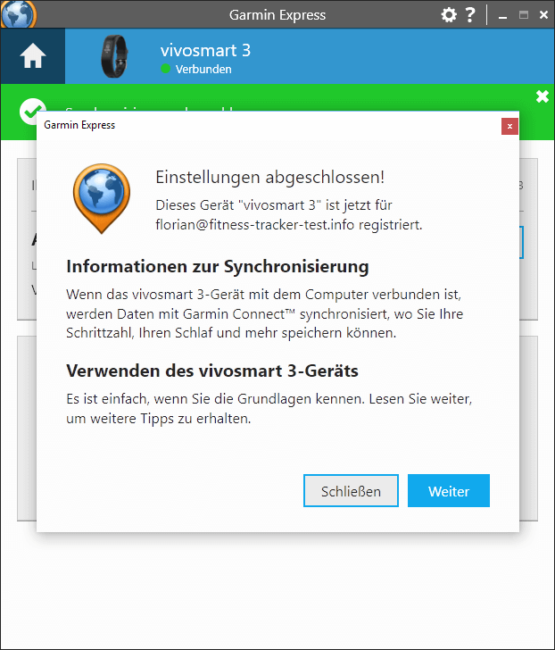
Task: Click the 'Einstellungen abgeschlossen!' heading
Action: (x=270, y=178)
